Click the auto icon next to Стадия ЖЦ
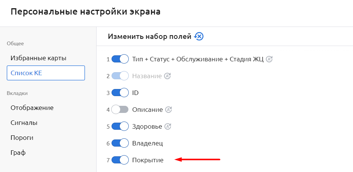353x172 pixels. [x=269, y=59]
